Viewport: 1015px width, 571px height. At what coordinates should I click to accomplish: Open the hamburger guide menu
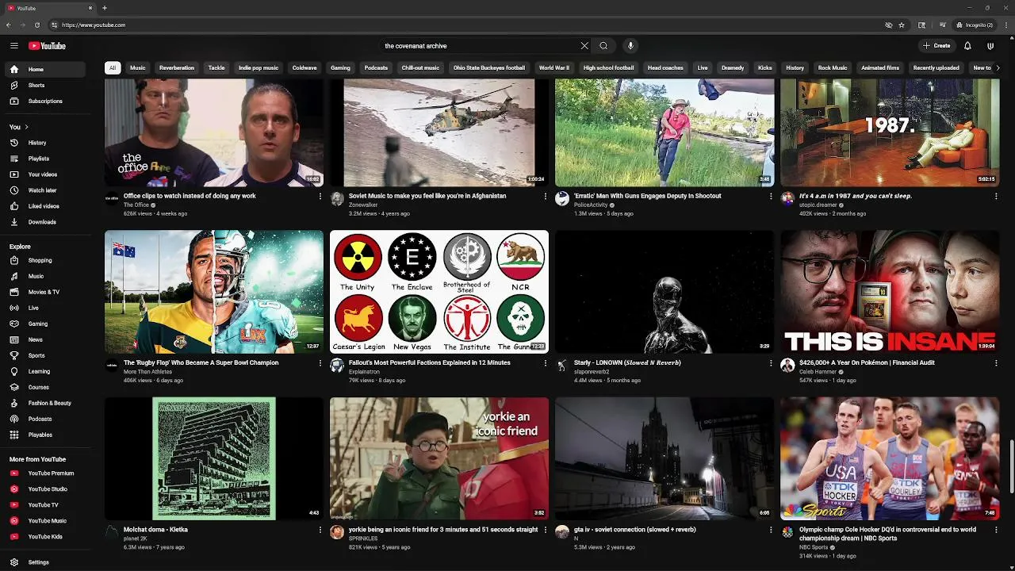[x=13, y=46]
